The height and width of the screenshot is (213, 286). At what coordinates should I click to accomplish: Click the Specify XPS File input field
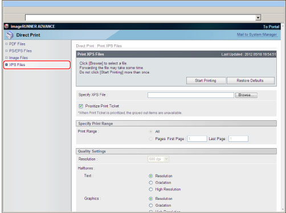pos(191,95)
